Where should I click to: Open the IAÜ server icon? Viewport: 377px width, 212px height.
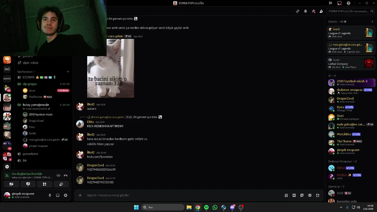(7, 69)
